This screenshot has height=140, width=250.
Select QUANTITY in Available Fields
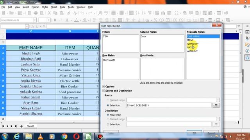point(193,44)
